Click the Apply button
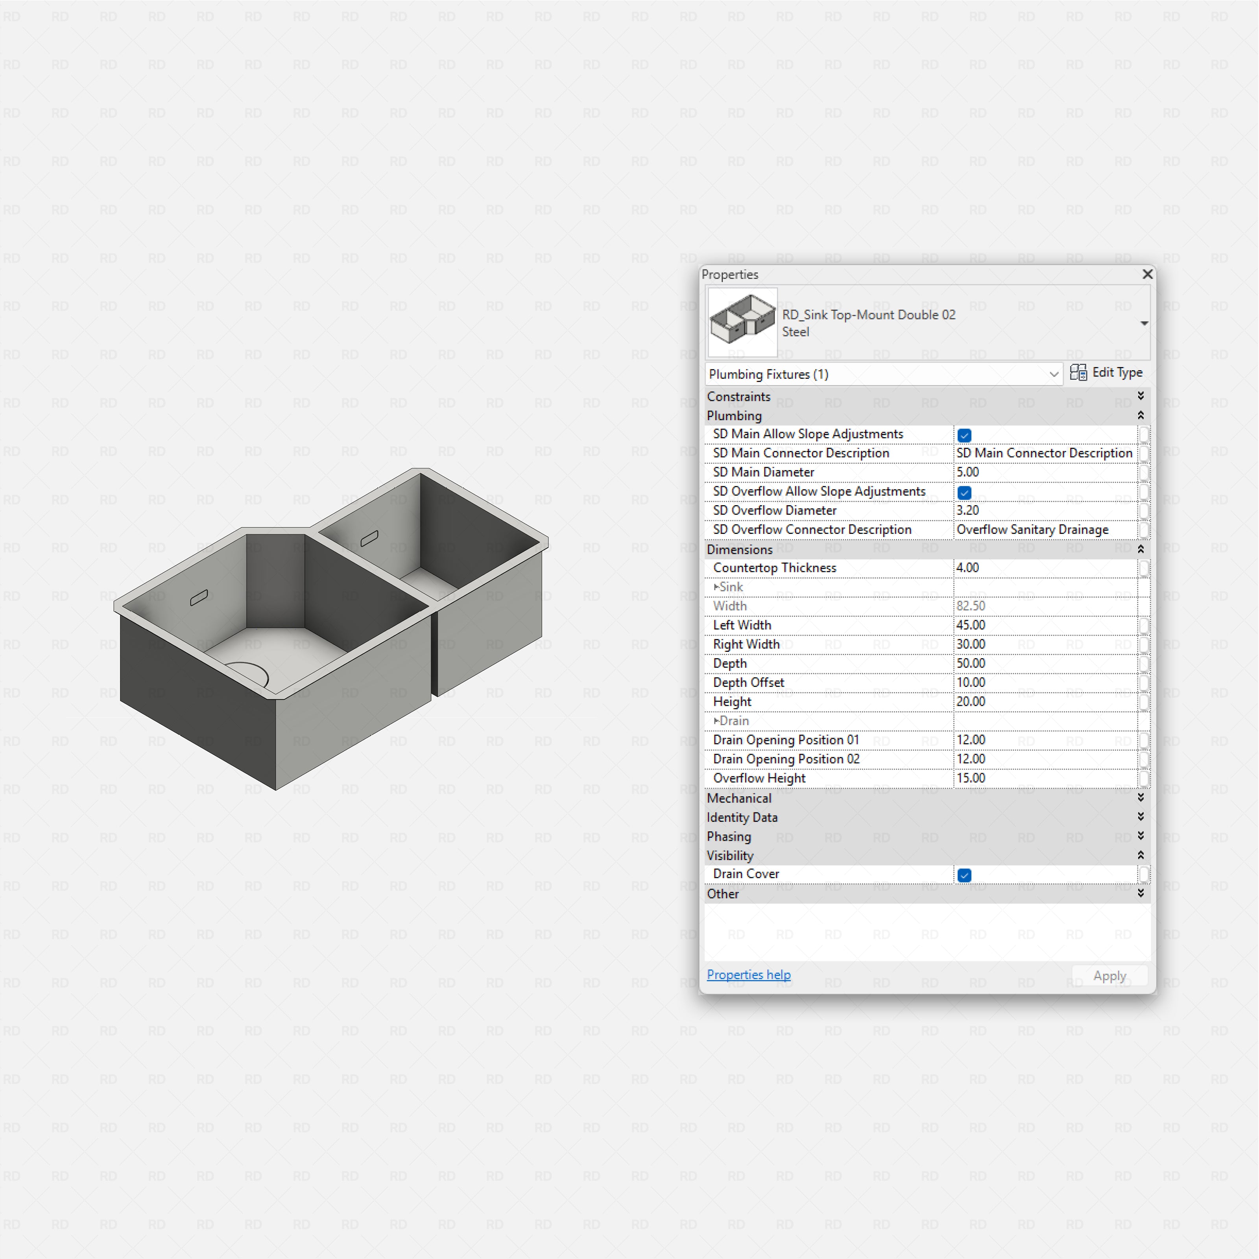This screenshot has width=1259, height=1259. 1110,976
